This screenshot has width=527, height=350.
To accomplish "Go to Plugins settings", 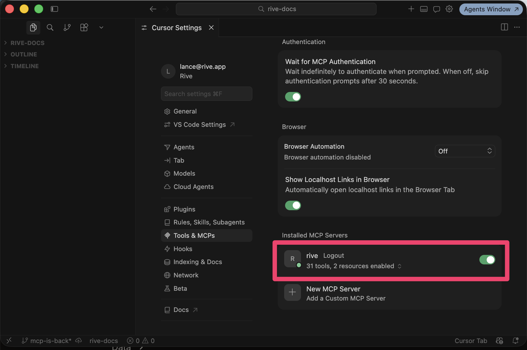I will point(207,209).
